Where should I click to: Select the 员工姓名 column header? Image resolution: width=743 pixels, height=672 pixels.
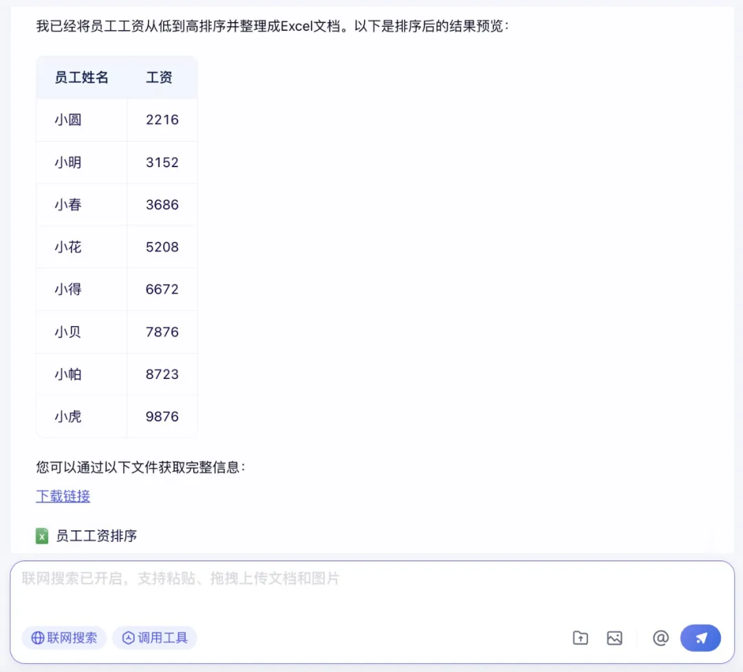(81, 77)
